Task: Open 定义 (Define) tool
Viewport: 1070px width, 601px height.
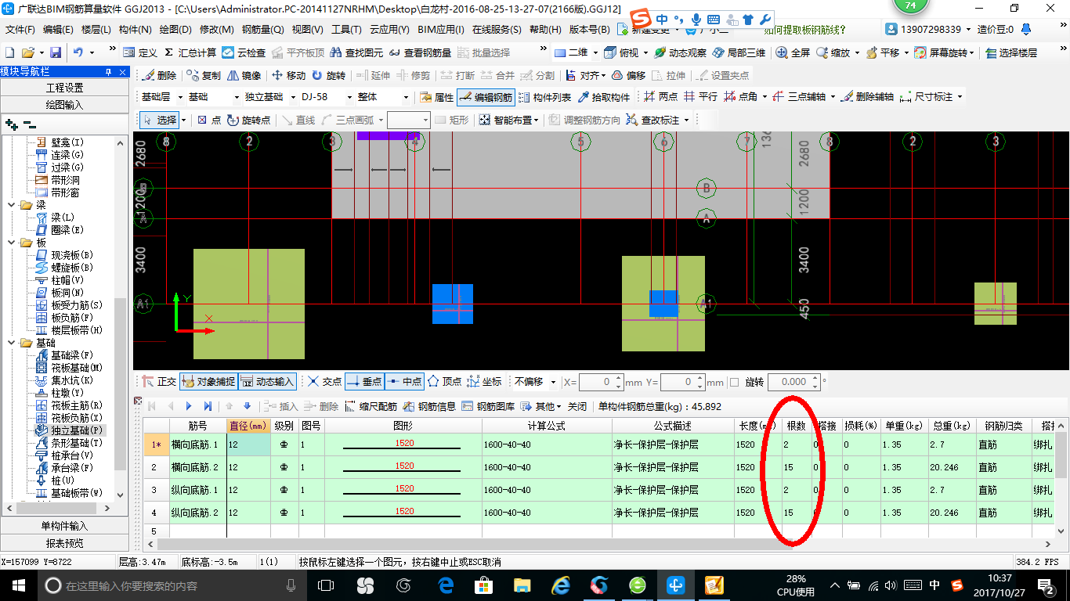Action: click(140, 52)
